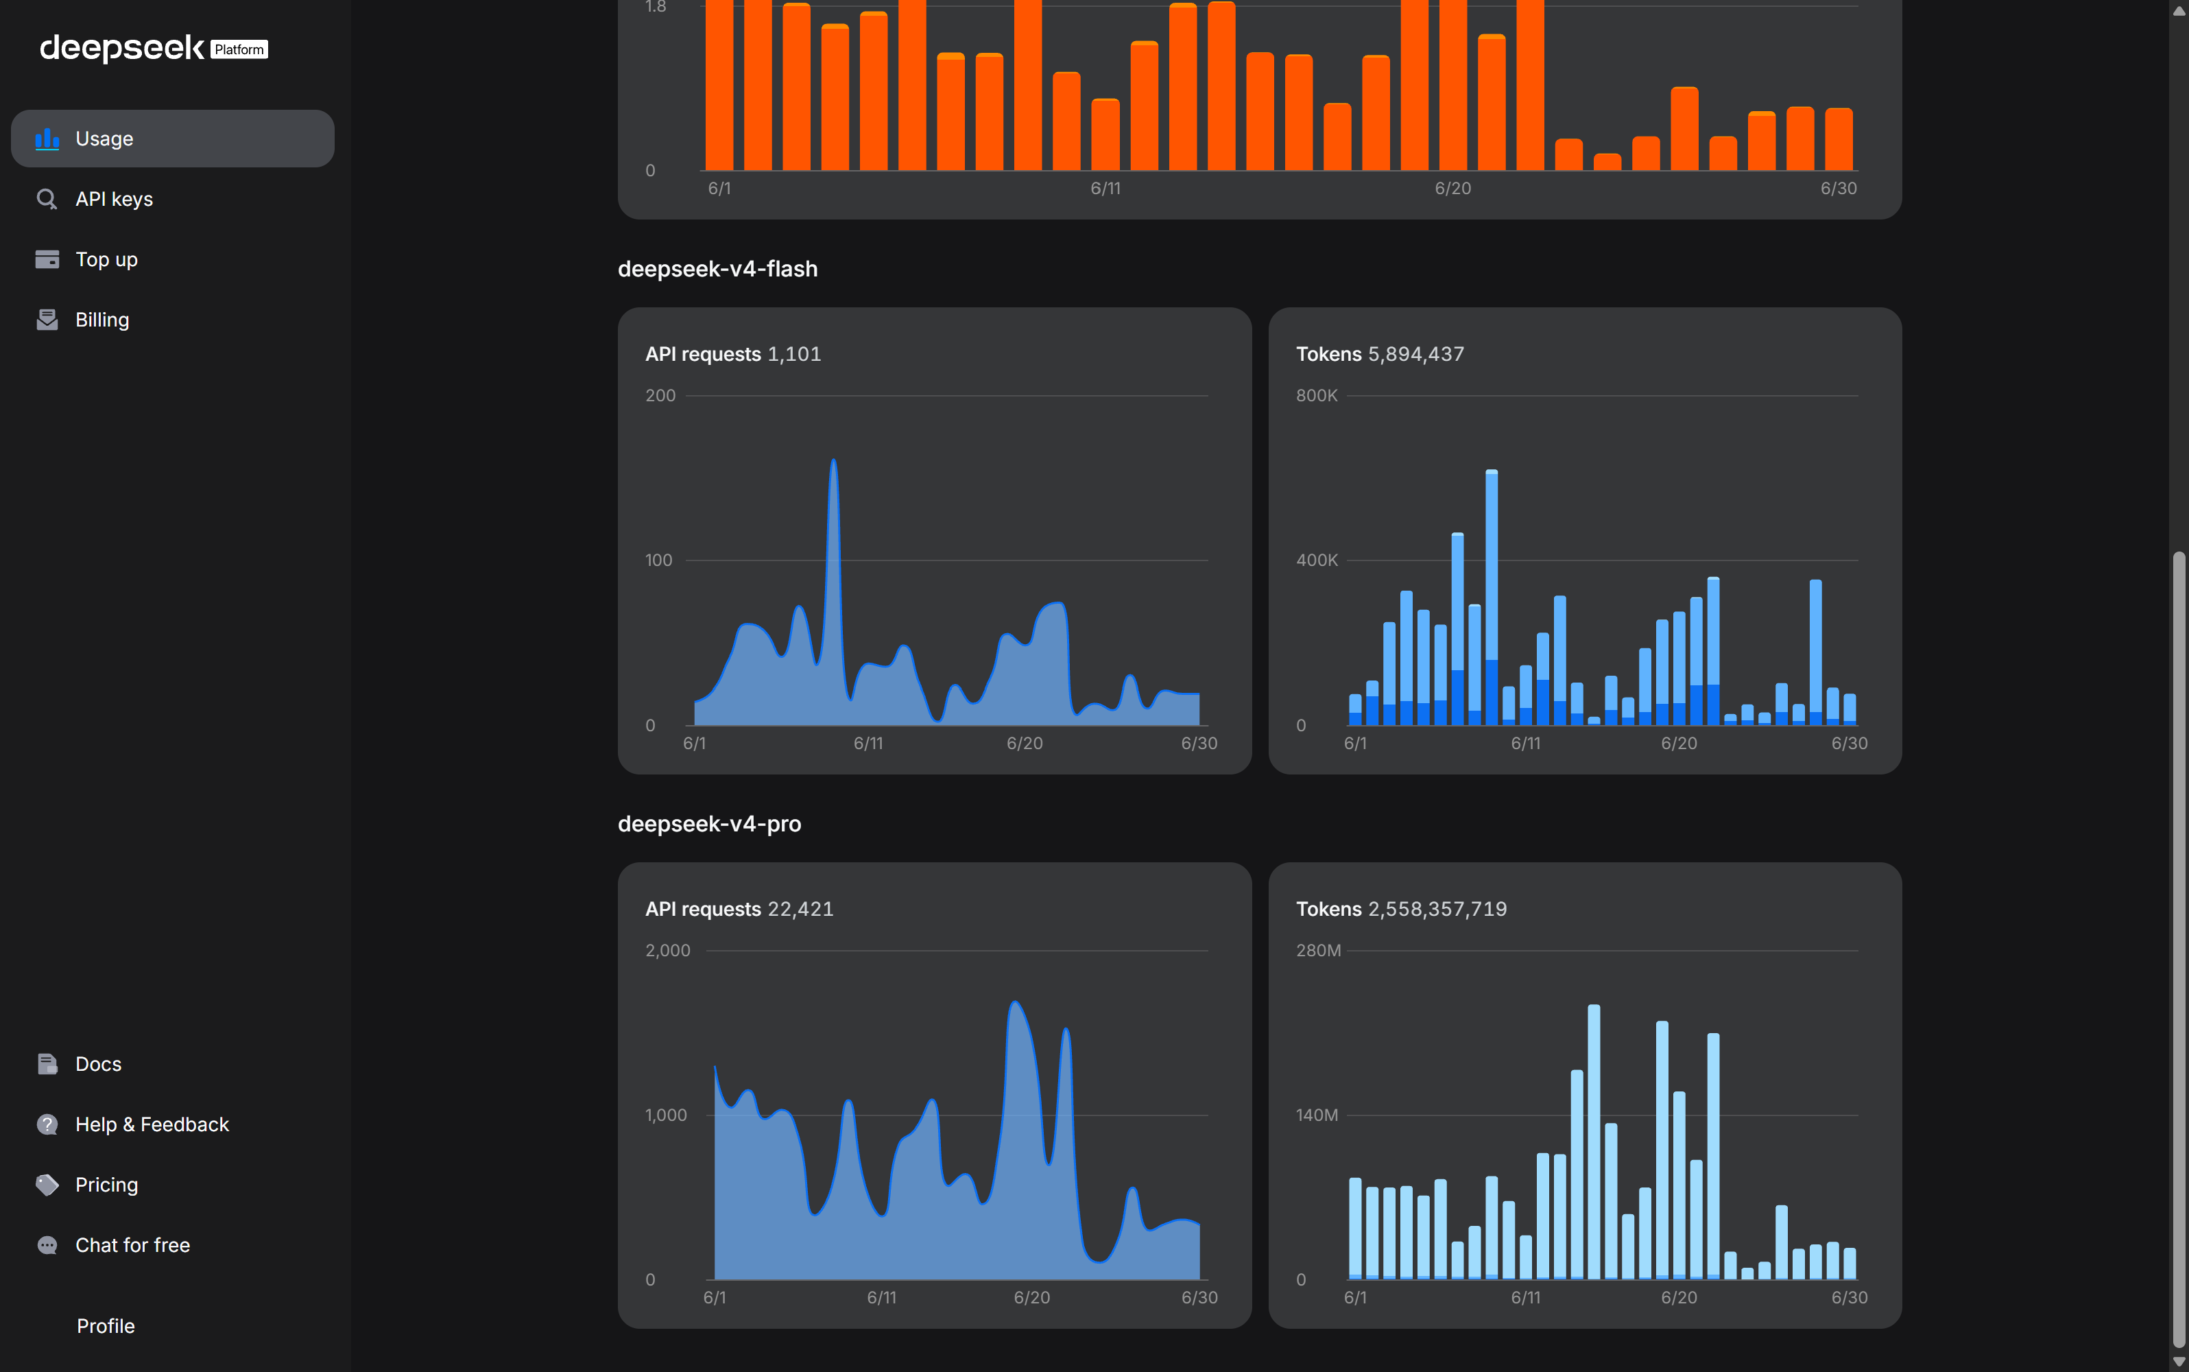Viewport: 2189px width, 1372px height.
Task: Click the deepseek-v4-pro heading
Action: [709, 824]
